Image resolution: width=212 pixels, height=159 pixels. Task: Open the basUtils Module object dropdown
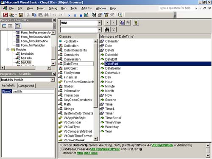53,80
